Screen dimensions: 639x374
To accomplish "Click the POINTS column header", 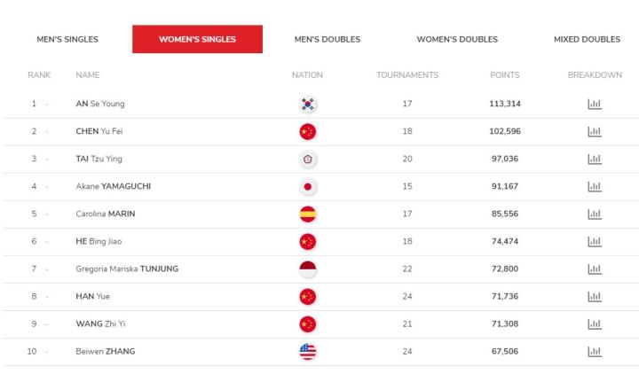I will 504,74.
